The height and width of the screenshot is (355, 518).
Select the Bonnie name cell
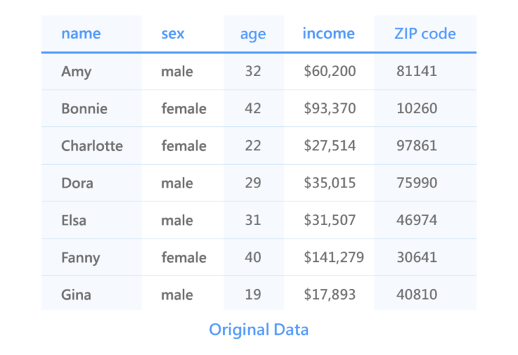point(84,108)
